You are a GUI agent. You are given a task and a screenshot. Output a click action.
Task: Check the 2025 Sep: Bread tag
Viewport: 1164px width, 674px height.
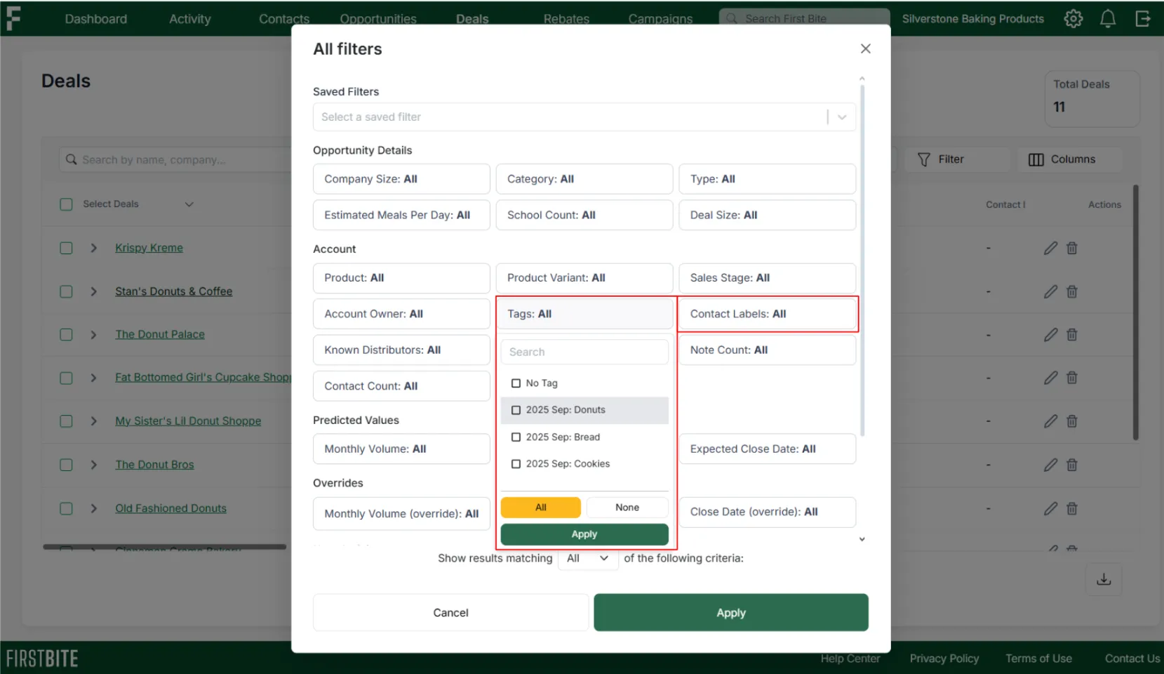click(516, 437)
